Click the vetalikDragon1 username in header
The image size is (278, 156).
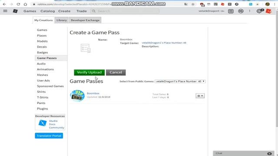[x=209, y=11]
